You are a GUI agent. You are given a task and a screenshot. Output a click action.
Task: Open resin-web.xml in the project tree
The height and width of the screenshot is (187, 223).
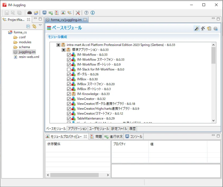coord(29,57)
